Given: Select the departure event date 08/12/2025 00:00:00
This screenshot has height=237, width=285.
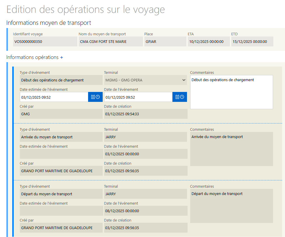Looking at the screenshot, I should (x=145, y=211).
